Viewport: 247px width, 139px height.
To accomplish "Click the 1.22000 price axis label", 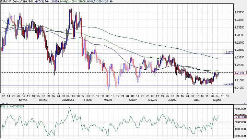I will tap(239, 65).
